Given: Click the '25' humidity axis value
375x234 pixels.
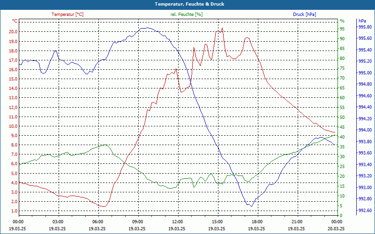Looking at the screenshot, I should coord(342,167).
